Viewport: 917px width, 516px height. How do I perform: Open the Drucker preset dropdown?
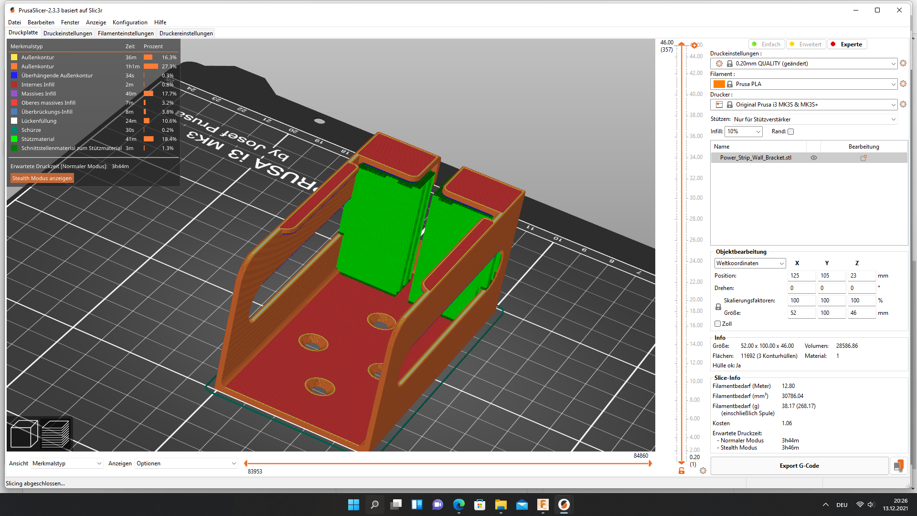tap(804, 105)
